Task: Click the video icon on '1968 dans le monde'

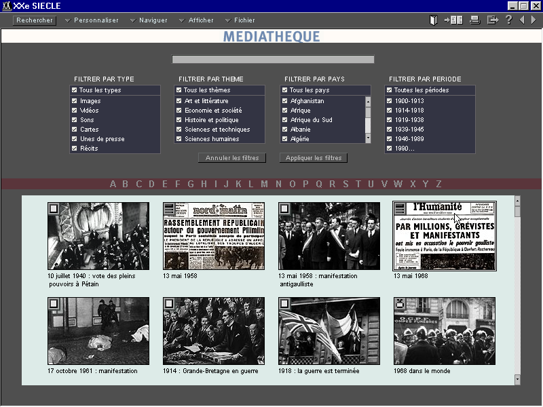Action: [400, 303]
